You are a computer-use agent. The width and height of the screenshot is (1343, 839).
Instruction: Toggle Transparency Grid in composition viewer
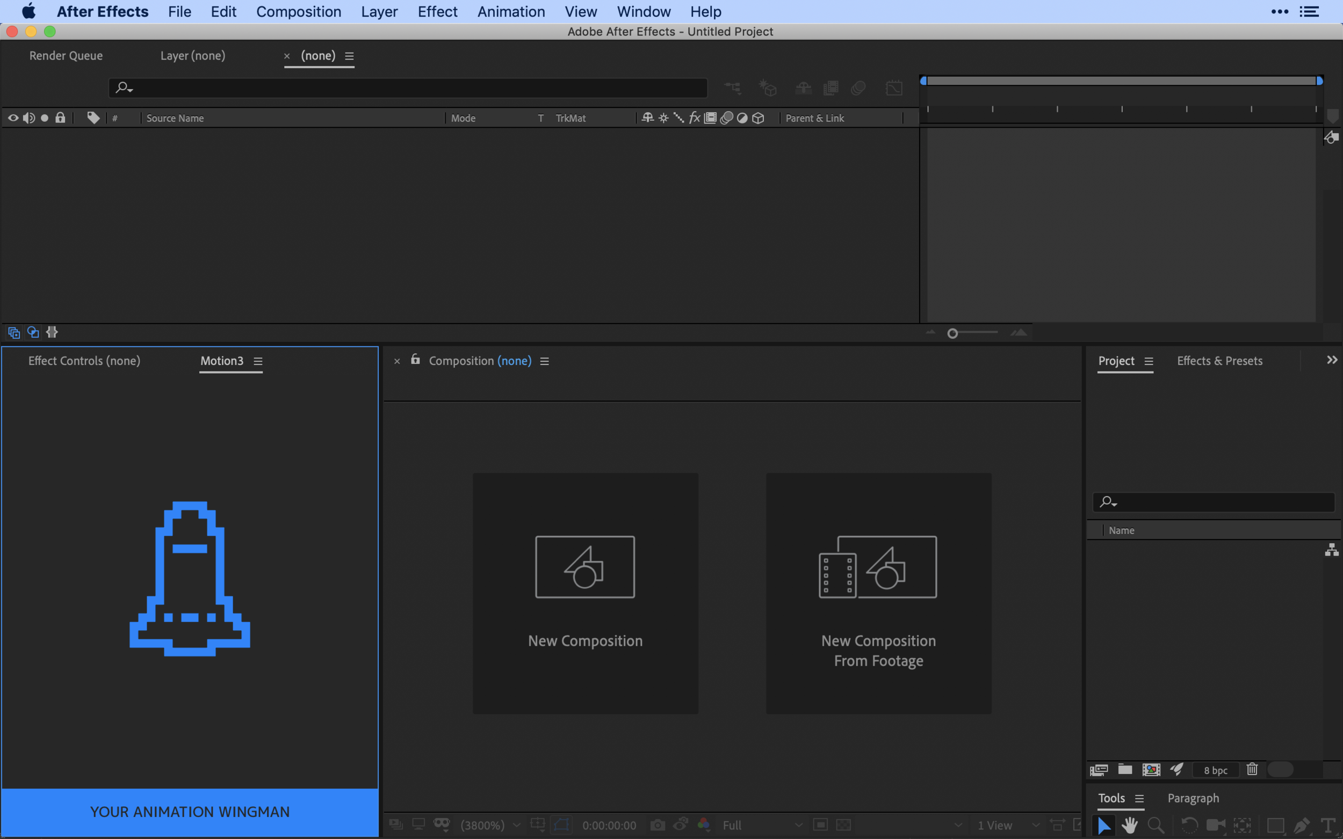(844, 825)
